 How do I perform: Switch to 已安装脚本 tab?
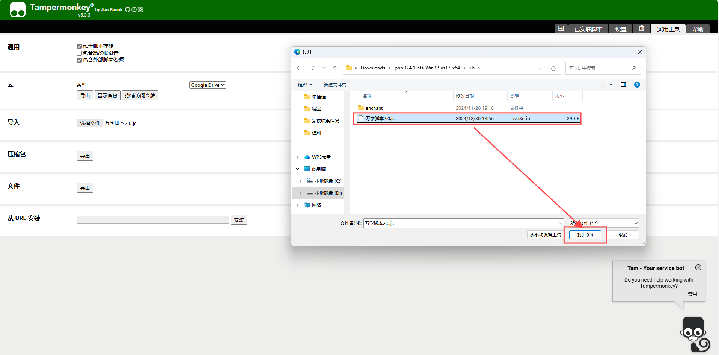click(588, 29)
